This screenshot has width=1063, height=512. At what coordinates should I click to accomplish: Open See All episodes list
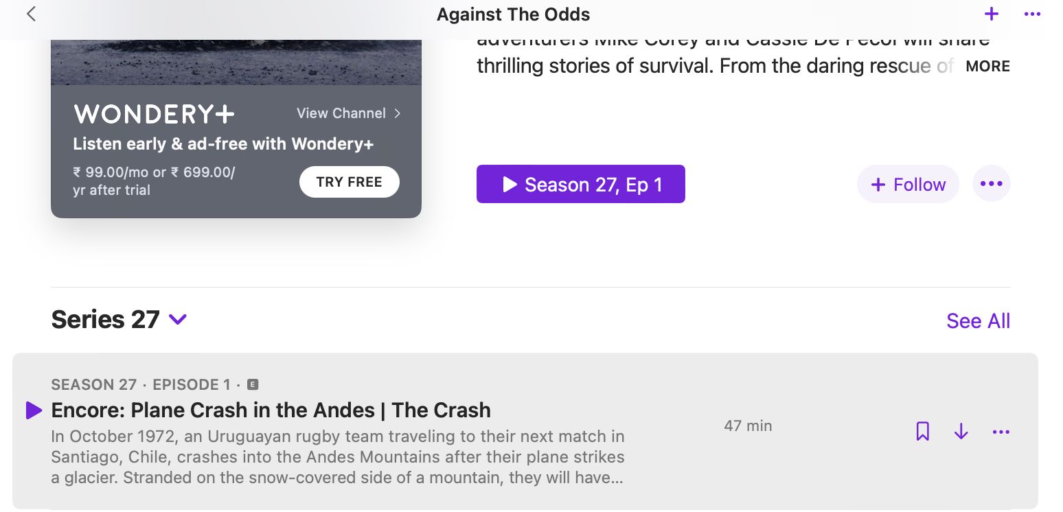pos(978,320)
